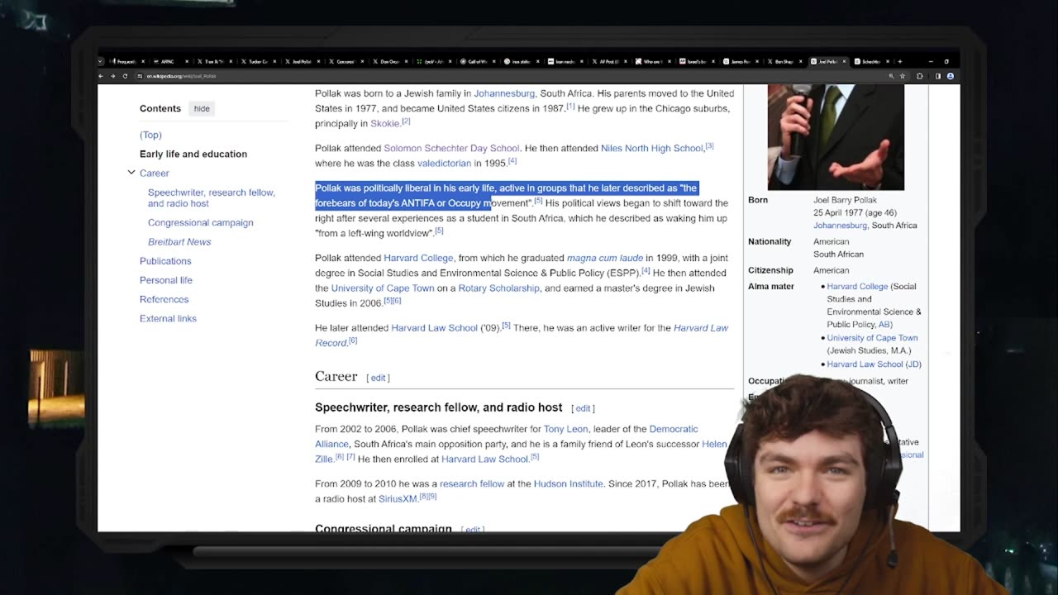The width and height of the screenshot is (1058, 595).
Task: Open Johannesburg link in infobox Born row
Action: pos(841,226)
